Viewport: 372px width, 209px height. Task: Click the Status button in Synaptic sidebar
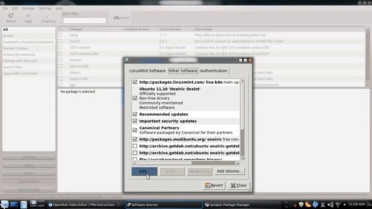point(29,165)
